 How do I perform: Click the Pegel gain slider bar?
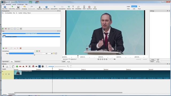25,53
